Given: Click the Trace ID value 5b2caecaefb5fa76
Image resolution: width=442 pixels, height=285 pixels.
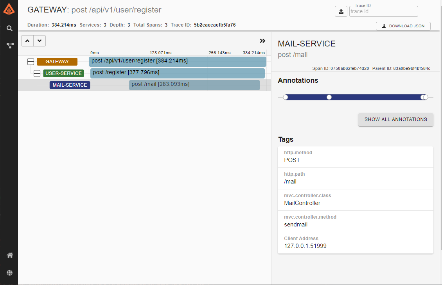Looking at the screenshot, I should point(215,25).
